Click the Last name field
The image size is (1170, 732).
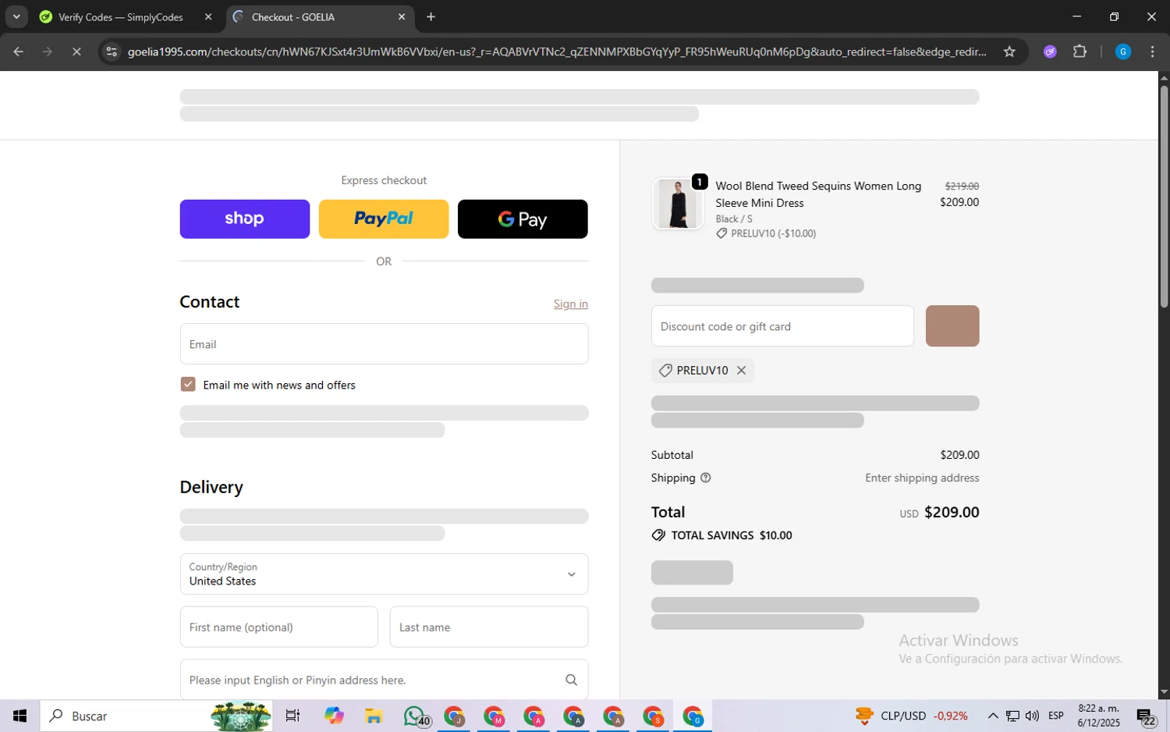(x=489, y=627)
